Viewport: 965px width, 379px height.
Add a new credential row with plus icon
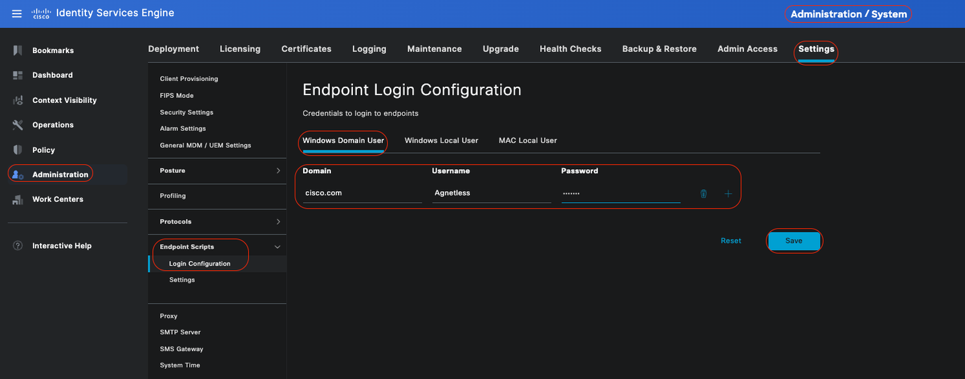click(x=728, y=194)
